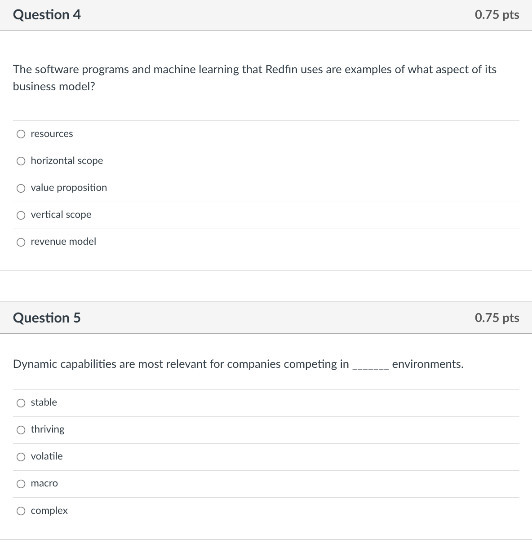Click the 0.75 pts label on Question 5
The width and height of the screenshot is (532, 548).
496,318
